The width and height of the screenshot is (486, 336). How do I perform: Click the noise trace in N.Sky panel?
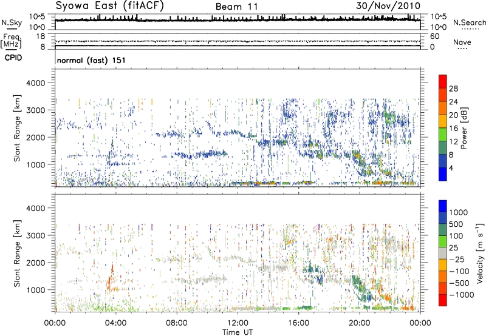pos(238,20)
